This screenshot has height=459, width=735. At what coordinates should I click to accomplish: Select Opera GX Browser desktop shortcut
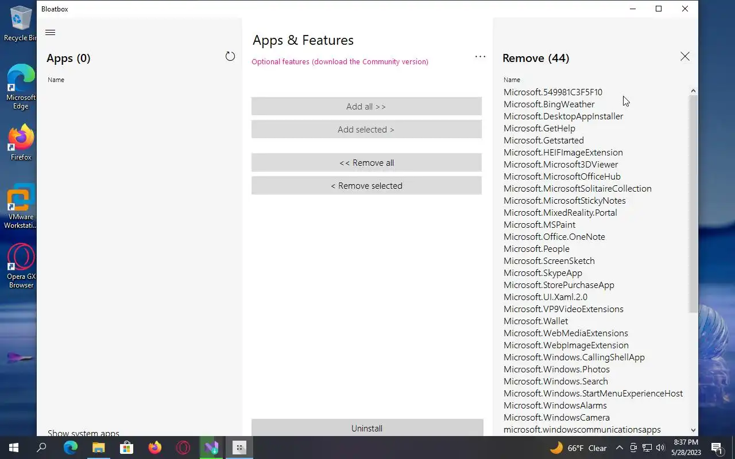(x=21, y=266)
